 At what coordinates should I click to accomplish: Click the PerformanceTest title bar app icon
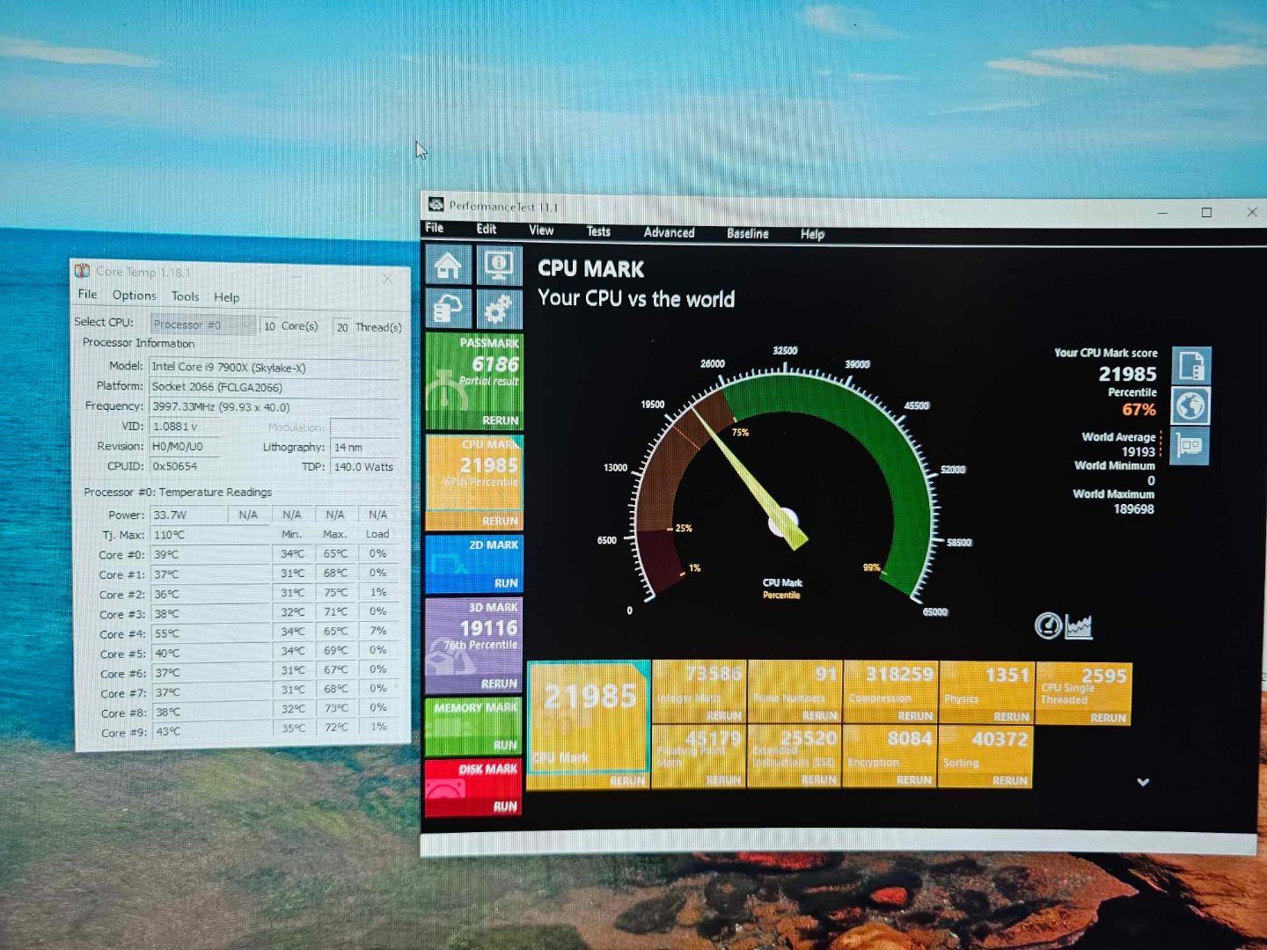[436, 205]
